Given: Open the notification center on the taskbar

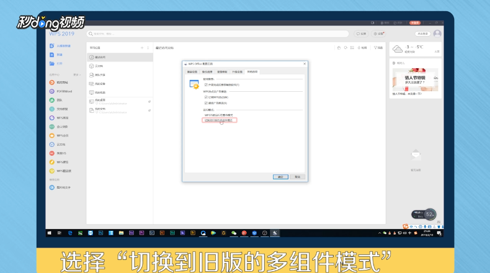Looking at the screenshot, I should (x=439, y=233).
